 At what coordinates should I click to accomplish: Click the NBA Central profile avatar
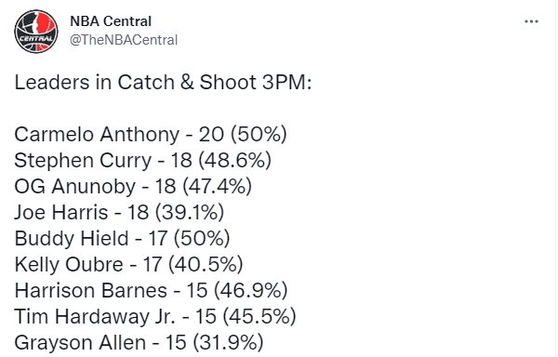[x=36, y=32]
